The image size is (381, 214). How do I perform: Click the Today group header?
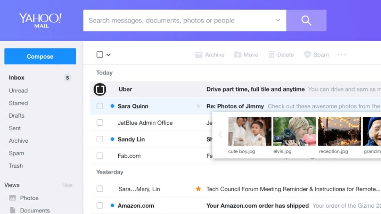pos(104,73)
